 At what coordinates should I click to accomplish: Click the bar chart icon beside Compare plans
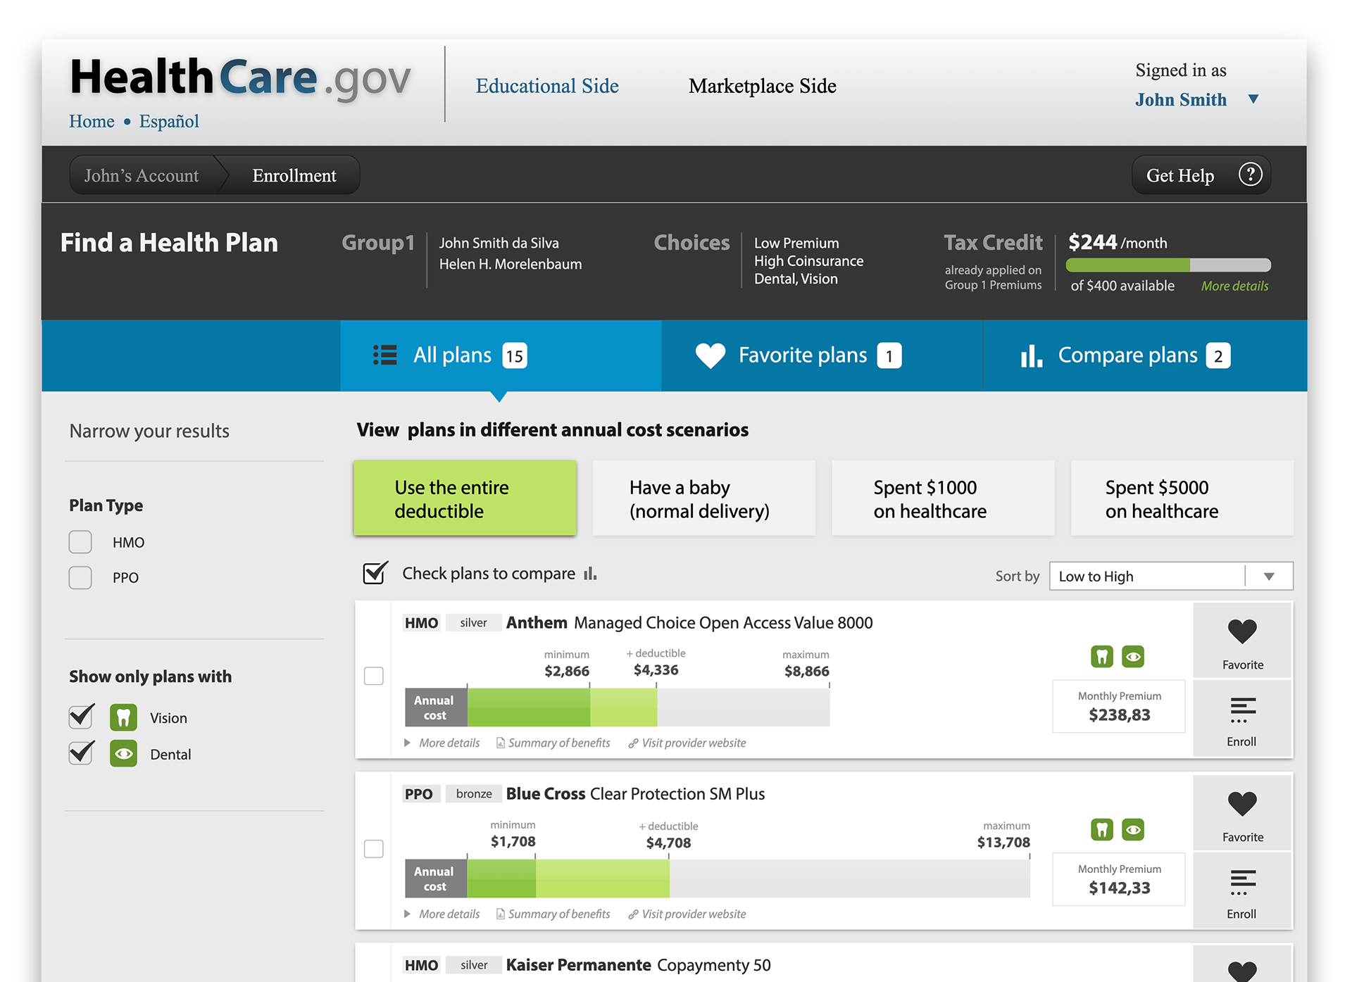click(x=1032, y=355)
